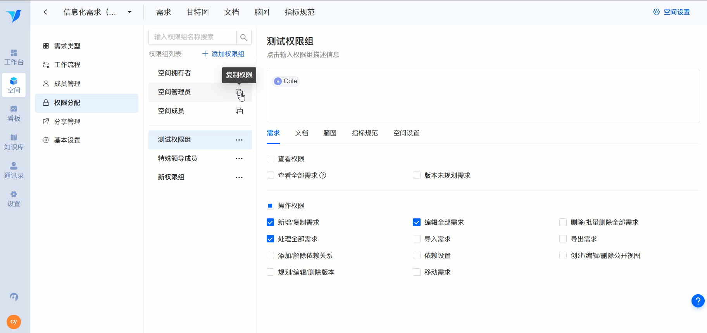
Task: Select the 空间 space sidebar icon
Action: pyautogui.click(x=14, y=85)
